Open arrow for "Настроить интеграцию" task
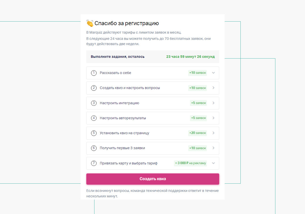This screenshot has height=214, width=305. click(213, 103)
